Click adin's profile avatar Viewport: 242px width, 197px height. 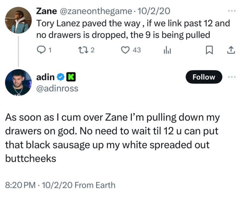click(18, 82)
